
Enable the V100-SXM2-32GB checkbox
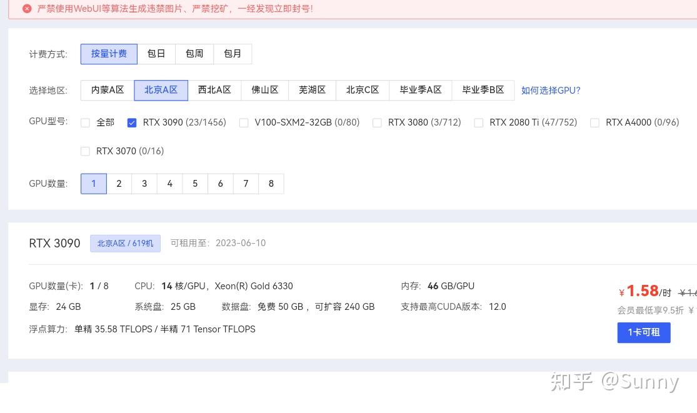[x=244, y=123]
